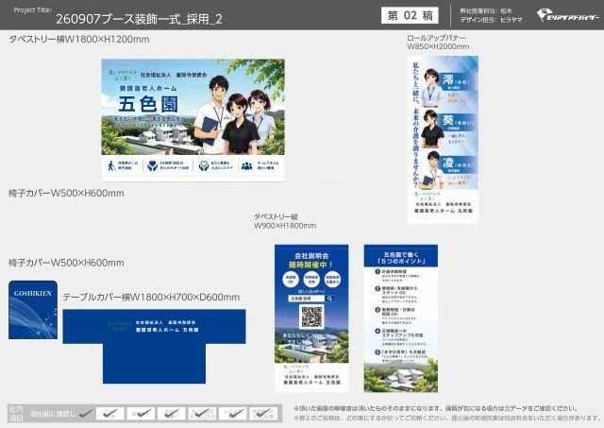Click the 凌 name panel on roll-up banner
The image size is (604, 428).
coord(458,164)
